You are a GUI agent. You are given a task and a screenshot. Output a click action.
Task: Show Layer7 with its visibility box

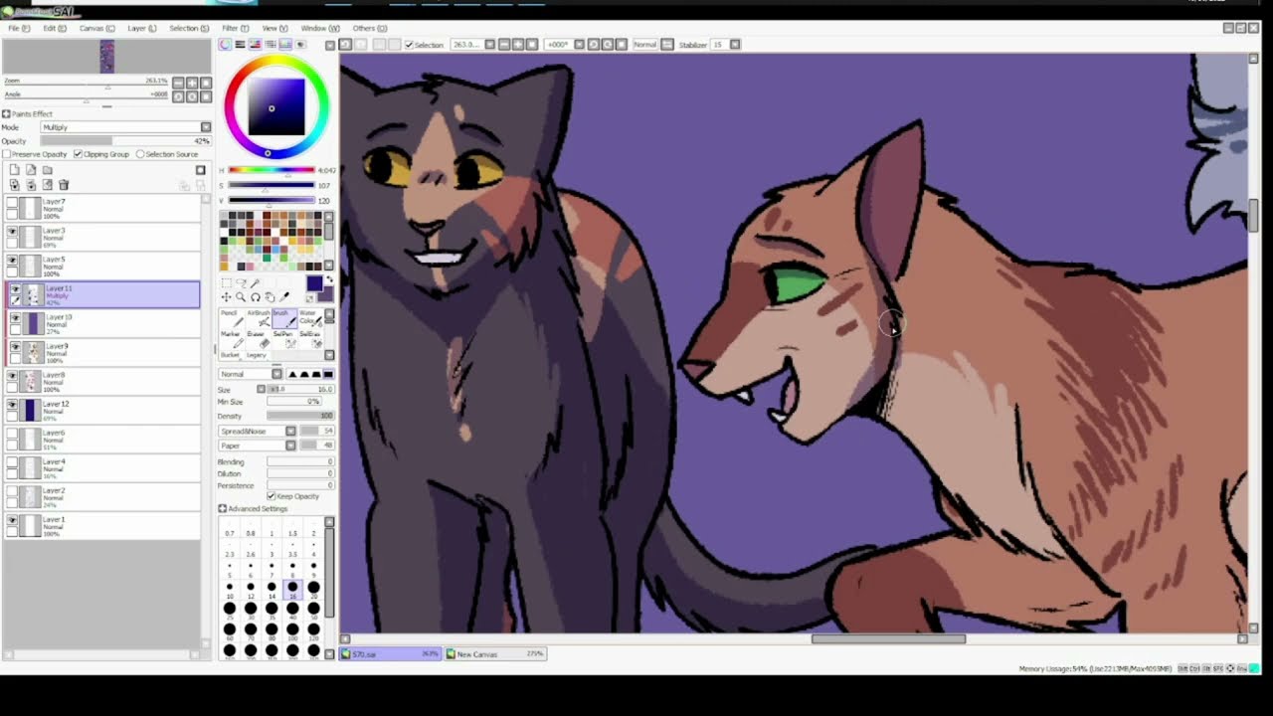tap(13, 202)
